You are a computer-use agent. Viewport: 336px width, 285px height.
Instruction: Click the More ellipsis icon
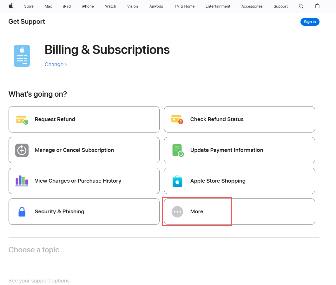177,212
